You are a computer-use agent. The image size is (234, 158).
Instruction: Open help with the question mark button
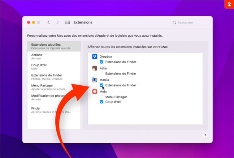coord(205,136)
